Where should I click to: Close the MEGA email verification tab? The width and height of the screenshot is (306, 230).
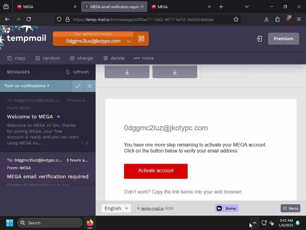[x=142, y=7]
